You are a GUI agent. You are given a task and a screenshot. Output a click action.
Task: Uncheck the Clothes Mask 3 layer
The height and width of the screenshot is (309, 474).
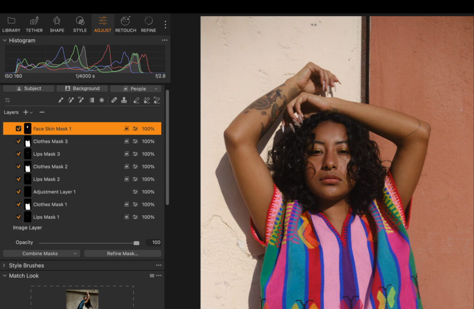[x=19, y=141]
